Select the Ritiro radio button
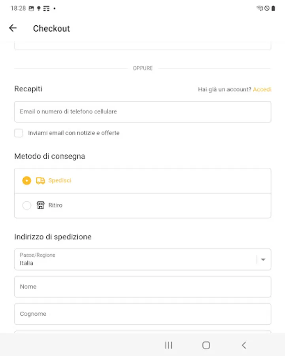 pos(26,205)
